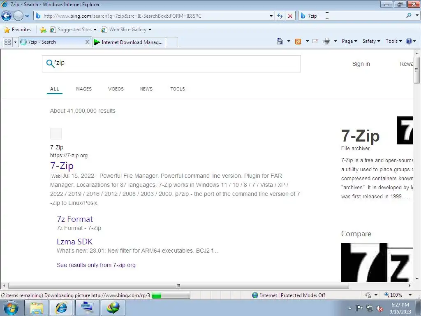This screenshot has width=421, height=316.
Task: Open the search provider dropdown arrow
Action: (x=417, y=16)
